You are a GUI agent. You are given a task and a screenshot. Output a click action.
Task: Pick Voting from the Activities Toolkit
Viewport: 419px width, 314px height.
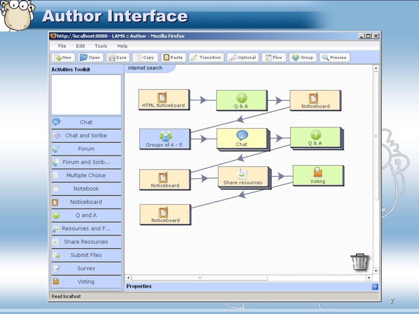pos(86,282)
